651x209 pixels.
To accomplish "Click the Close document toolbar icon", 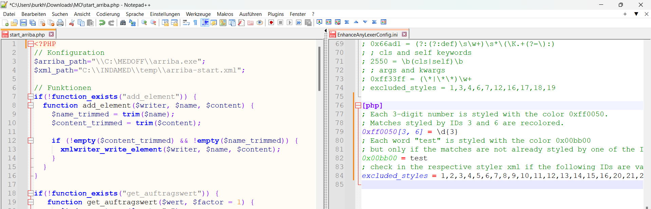I will point(42,23).
